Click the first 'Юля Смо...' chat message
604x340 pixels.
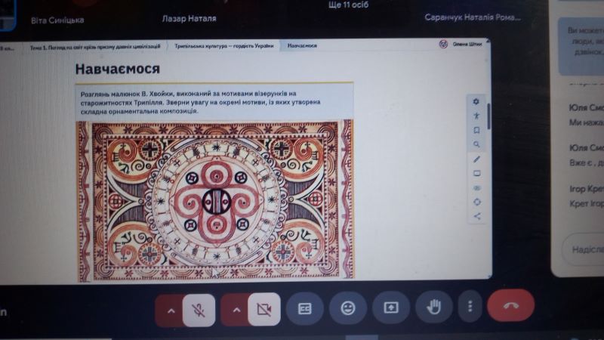click(x=586, y=122)
